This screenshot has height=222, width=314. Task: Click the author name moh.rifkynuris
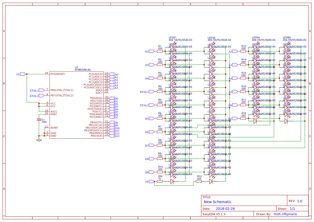(x=286, y=214)
